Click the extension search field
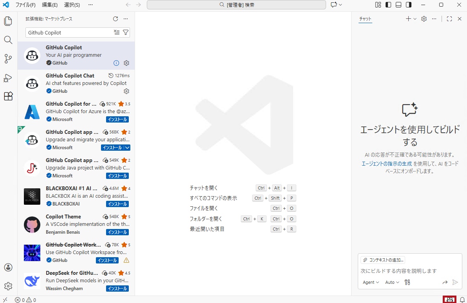 click(69, 32)
